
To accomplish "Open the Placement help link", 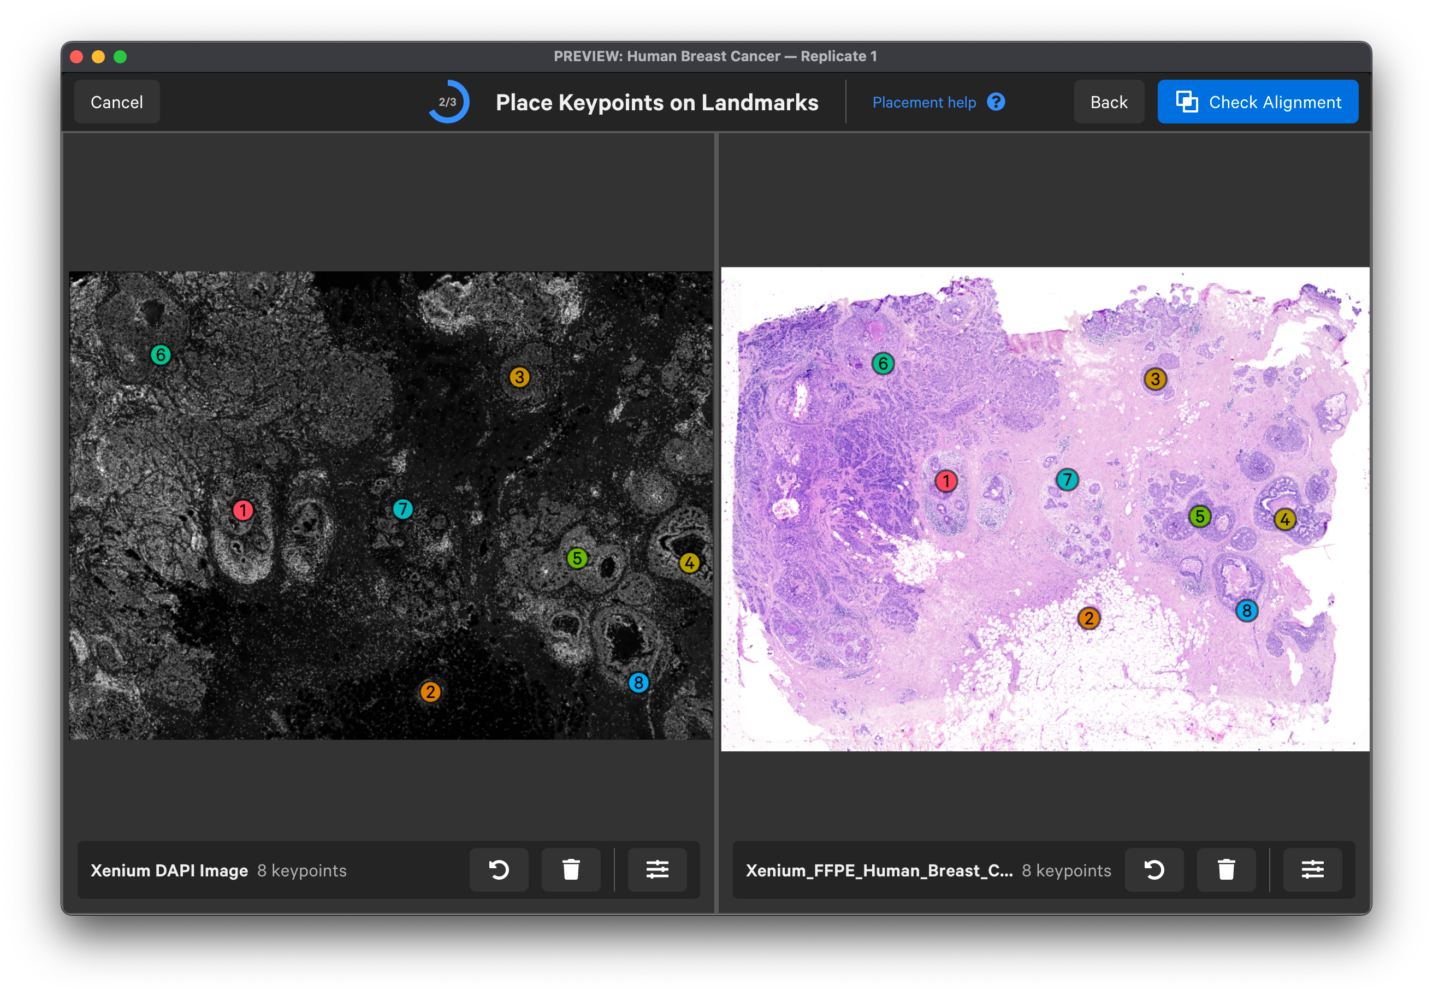I will tap(923, 102).
